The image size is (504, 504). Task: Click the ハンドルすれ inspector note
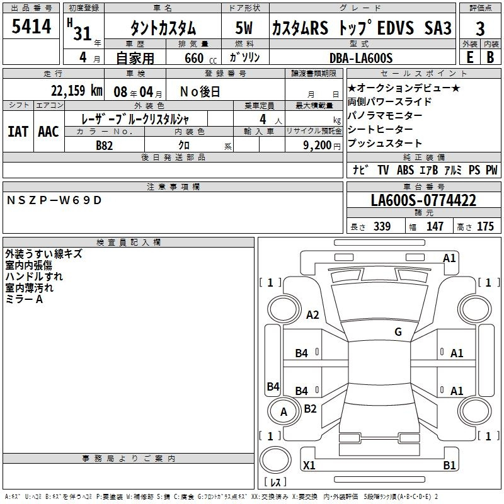(x=34, y=277)
